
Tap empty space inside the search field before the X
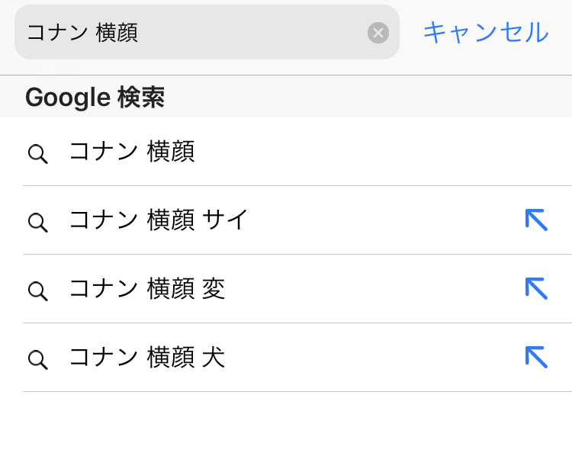252,33
